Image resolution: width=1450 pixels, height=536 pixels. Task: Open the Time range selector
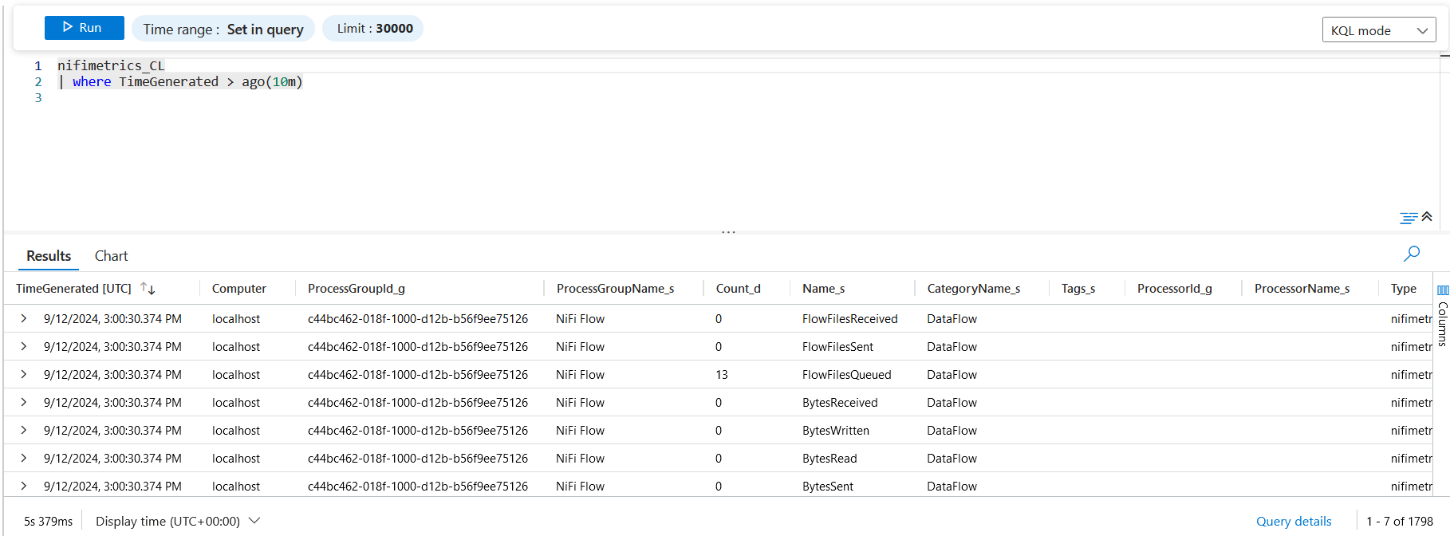coord(223,30)
